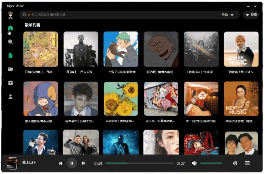Open the user profile sidebar icon
This screenshot has width=265, height=174.
[x=11, y=96]
